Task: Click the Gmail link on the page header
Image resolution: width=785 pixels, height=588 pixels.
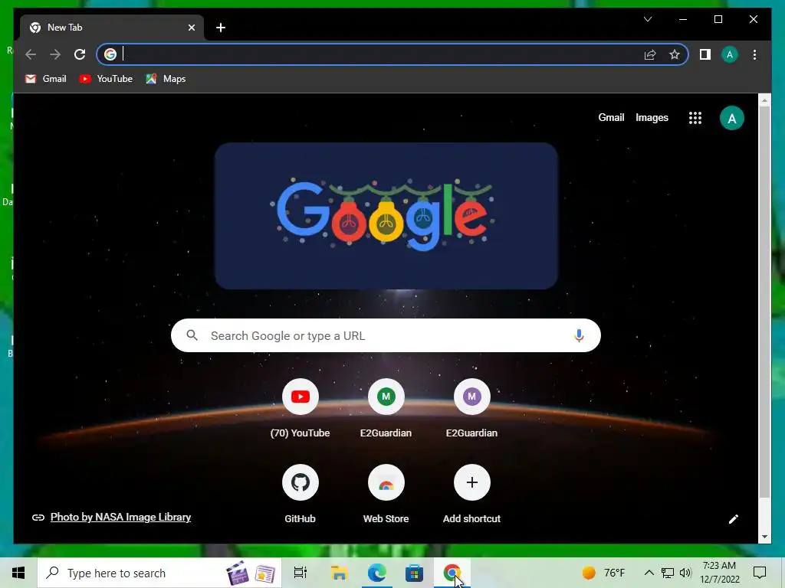Action: pyautogui.click(x=611, y=117)
